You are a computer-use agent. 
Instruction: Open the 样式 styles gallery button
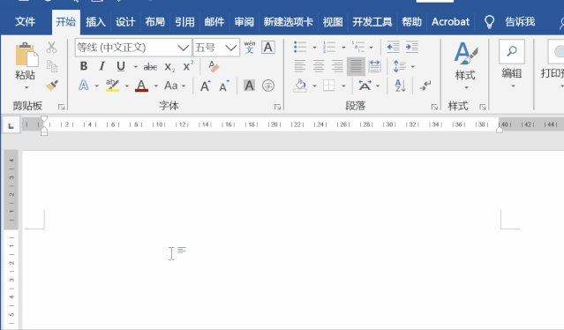pyautogui.click(x=465, y=65)
